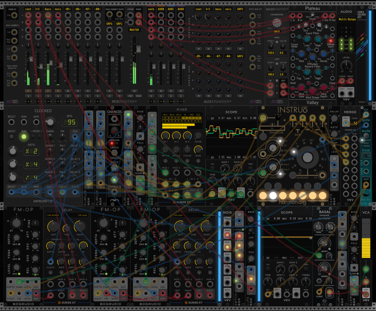
Task: Click the root track left input jack
Action: point(28,15)
